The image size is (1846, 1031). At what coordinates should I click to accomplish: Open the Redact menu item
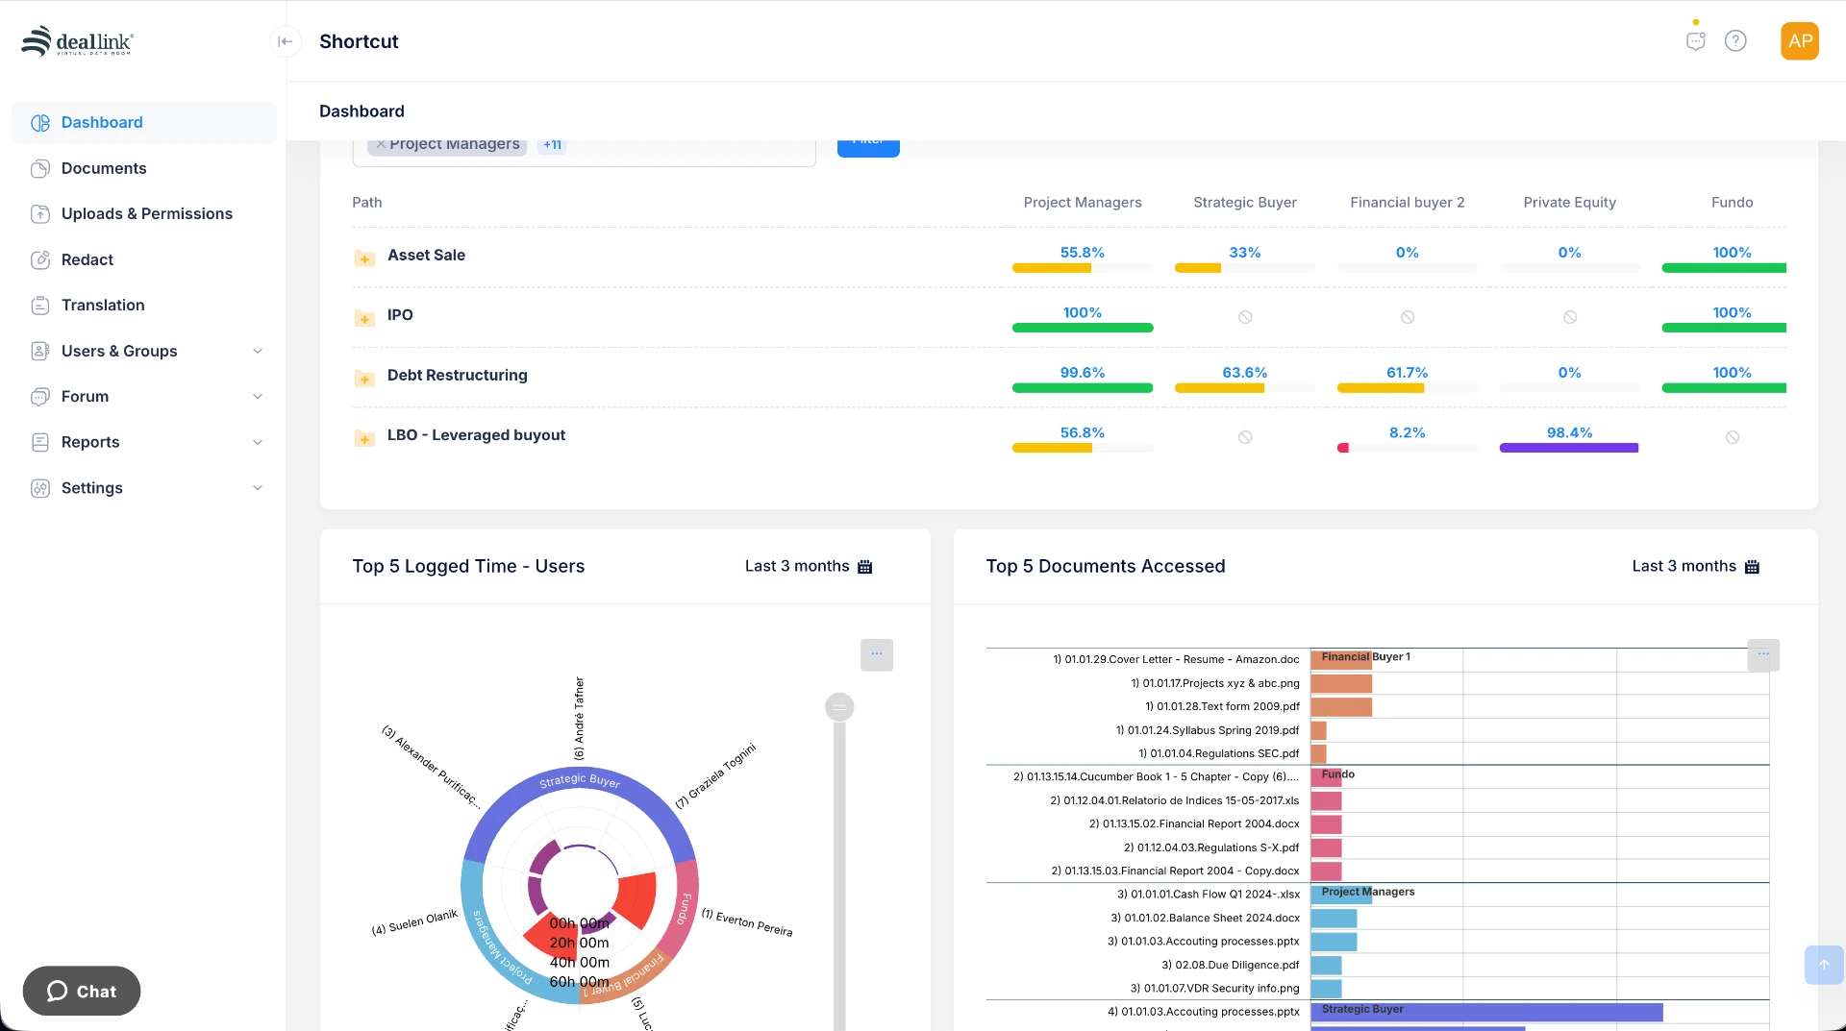coord(144,259)
